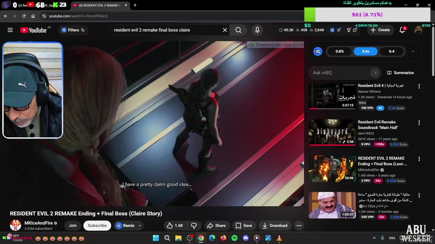435x244 pixels.
Task: Open the Leon Final Boss video title
Action: pyautogui.click(x=382, y=161)
